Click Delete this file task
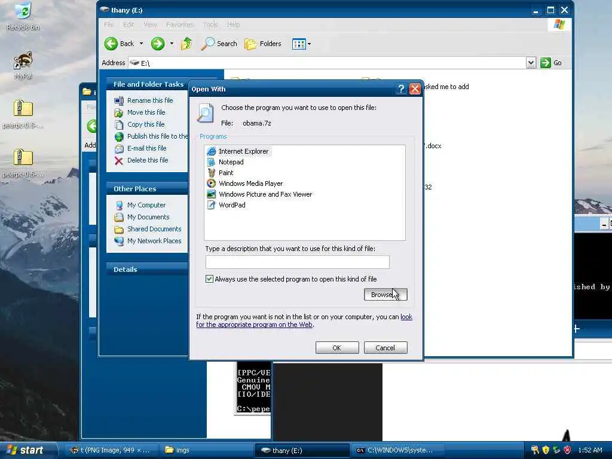612x459 pixels. pyautogui.click(x=148, y=160)
